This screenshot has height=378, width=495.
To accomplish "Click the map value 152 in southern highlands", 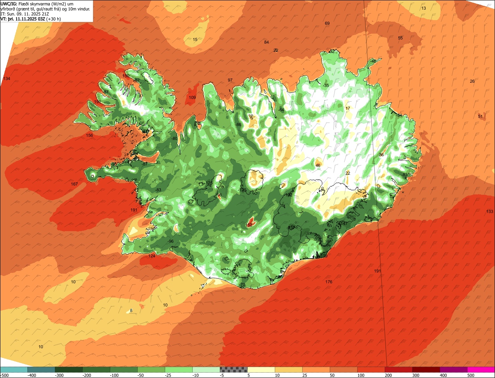I will [249, 225].
